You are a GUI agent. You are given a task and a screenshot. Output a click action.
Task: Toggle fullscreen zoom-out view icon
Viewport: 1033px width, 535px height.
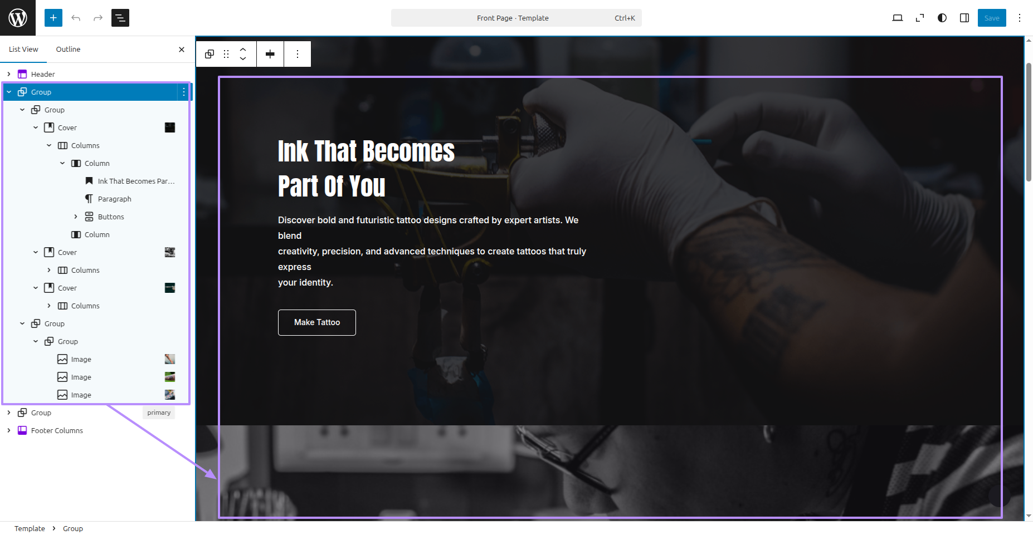[x=920, y=18]
